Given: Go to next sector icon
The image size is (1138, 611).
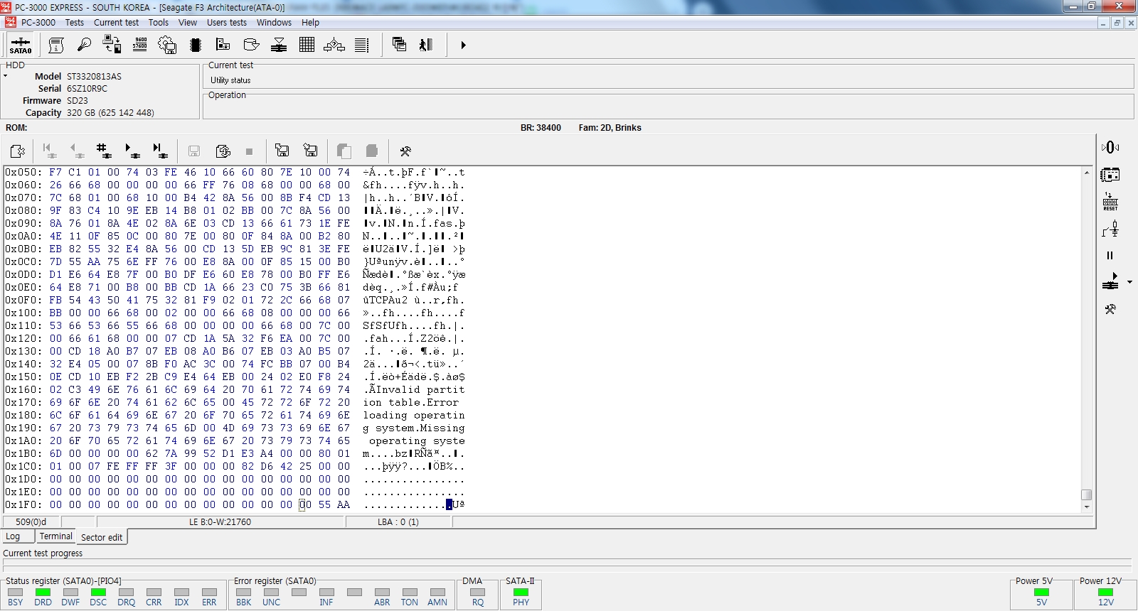Looking at the screenshot, I should 132,151.
